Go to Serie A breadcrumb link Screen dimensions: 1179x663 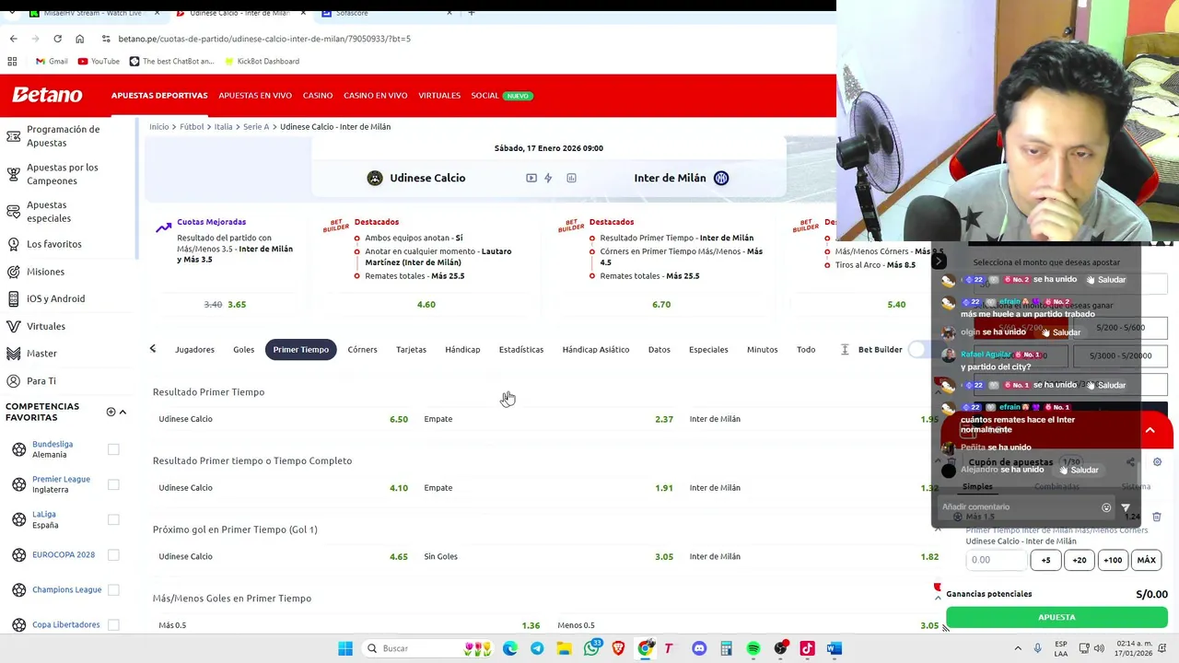point(256,126)
